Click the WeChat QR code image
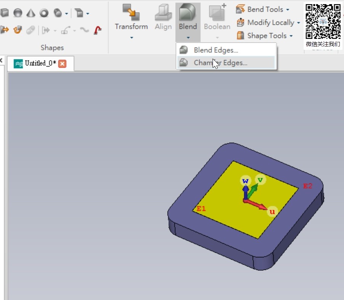This screenshot has width=344, height=300. 323,22
